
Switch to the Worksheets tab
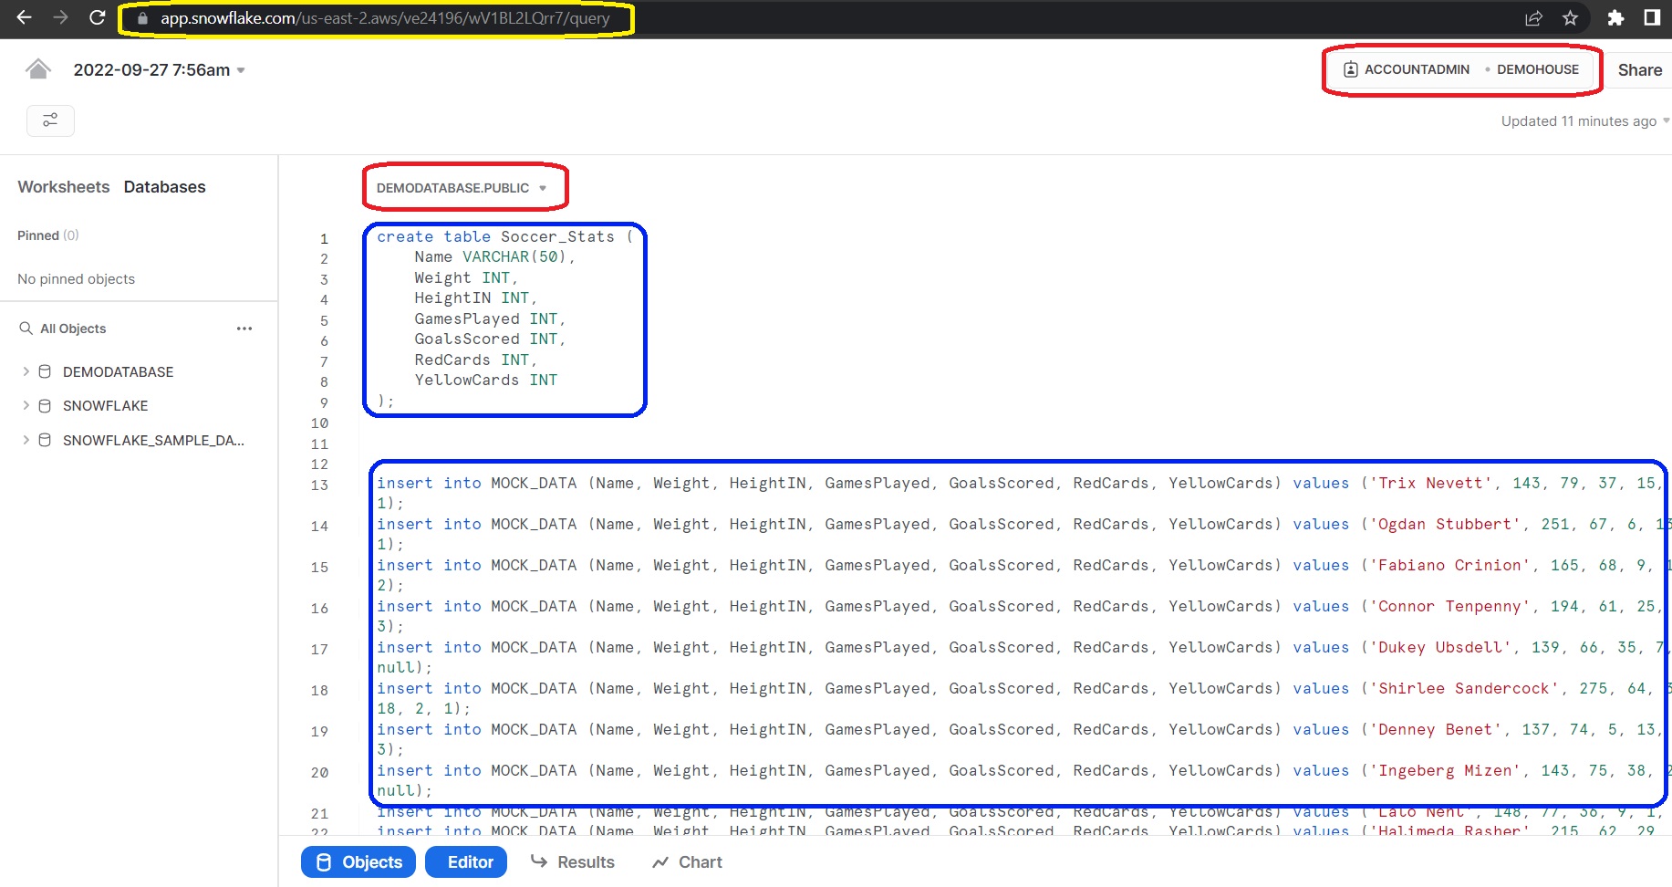(x=63, y=187)
